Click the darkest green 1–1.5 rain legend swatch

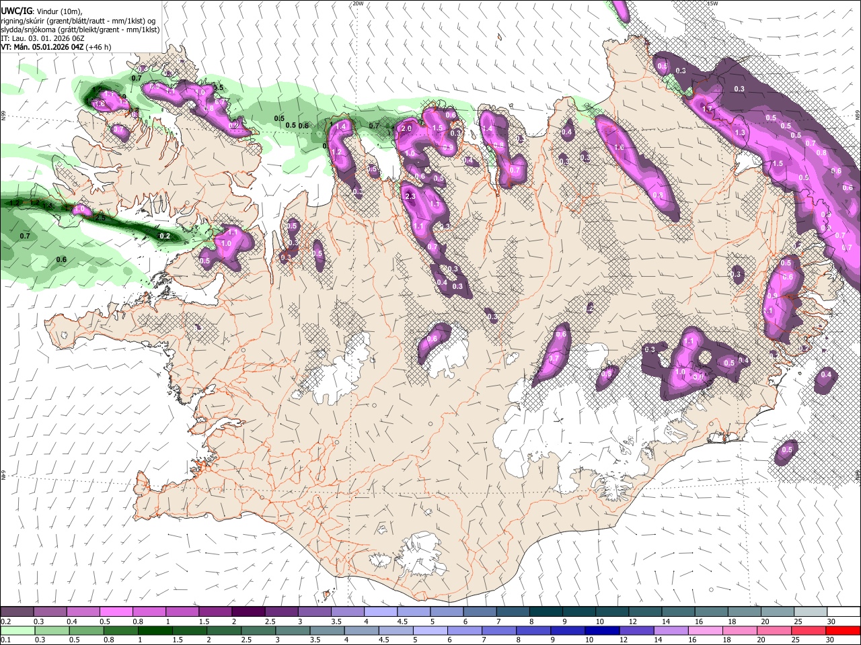[155, 630]
